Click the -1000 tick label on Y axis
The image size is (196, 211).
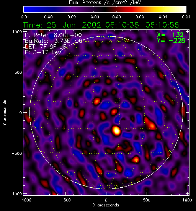click(x=15, y=194)
